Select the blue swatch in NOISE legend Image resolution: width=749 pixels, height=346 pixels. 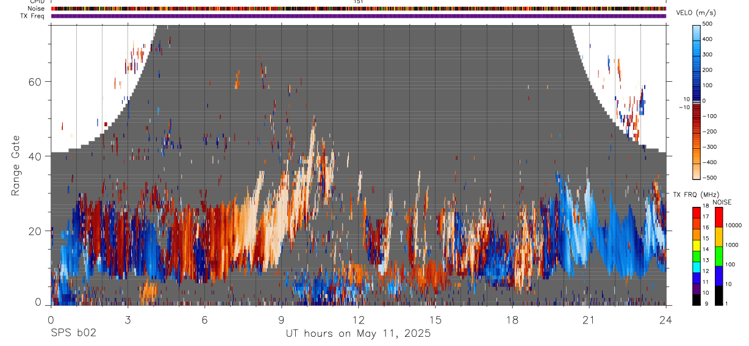[x=719, y=275]
